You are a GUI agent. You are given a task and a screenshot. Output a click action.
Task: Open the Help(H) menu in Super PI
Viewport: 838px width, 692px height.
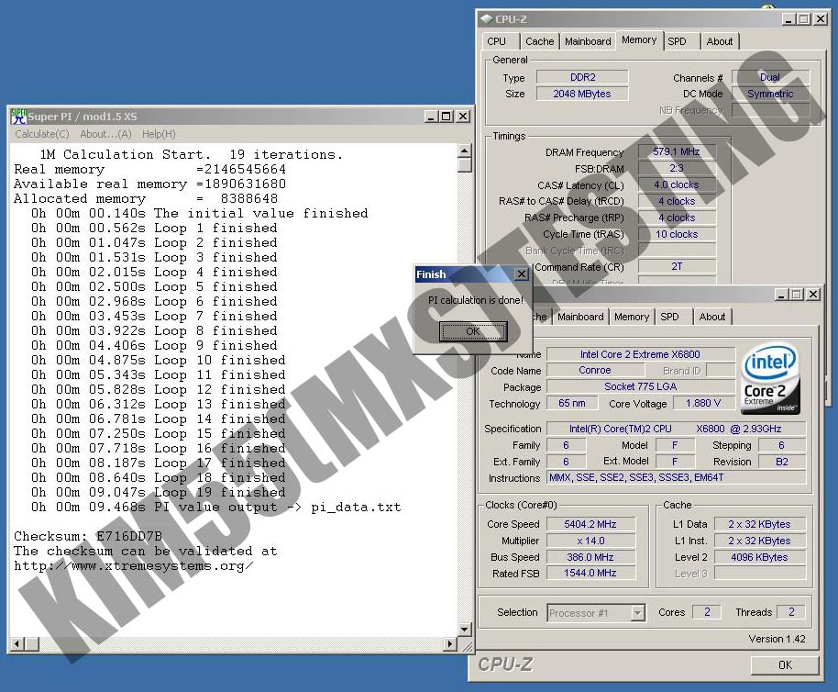pos(159,134)
